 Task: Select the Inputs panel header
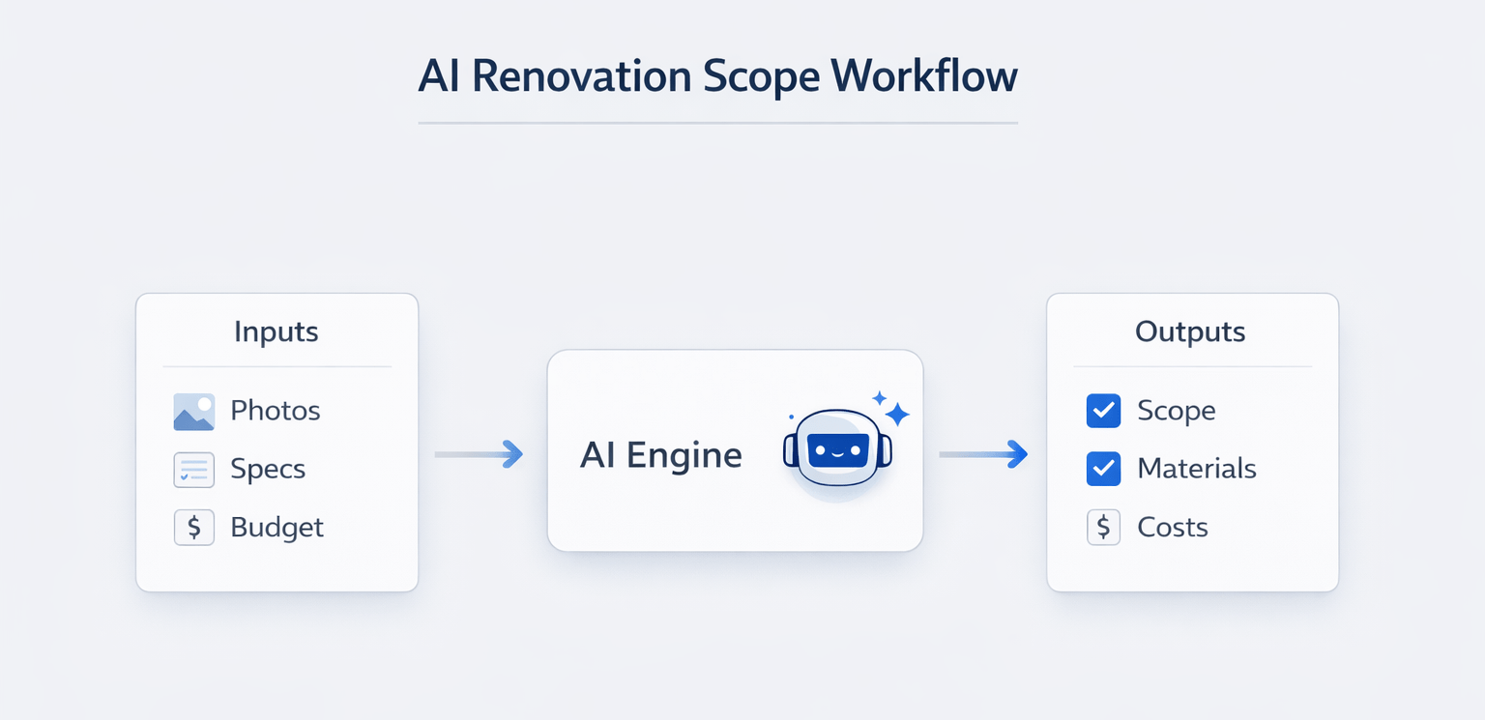pyautogui.click(x=276, y=331)
